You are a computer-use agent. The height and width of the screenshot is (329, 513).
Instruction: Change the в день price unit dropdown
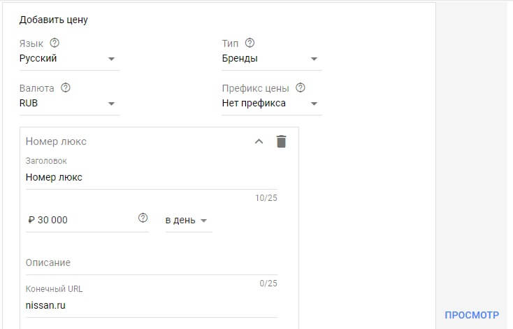(x=187, y=220)
